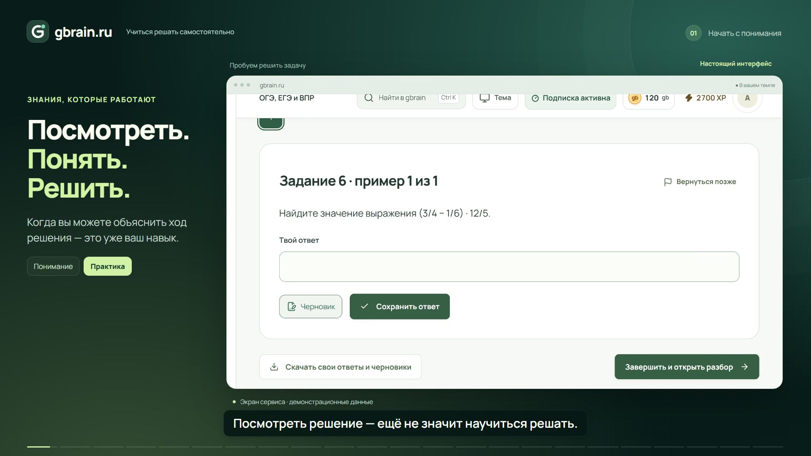Click the monitor icon beside Тема
This screenshot has width=811, height=456.
(x=484, y=98)
